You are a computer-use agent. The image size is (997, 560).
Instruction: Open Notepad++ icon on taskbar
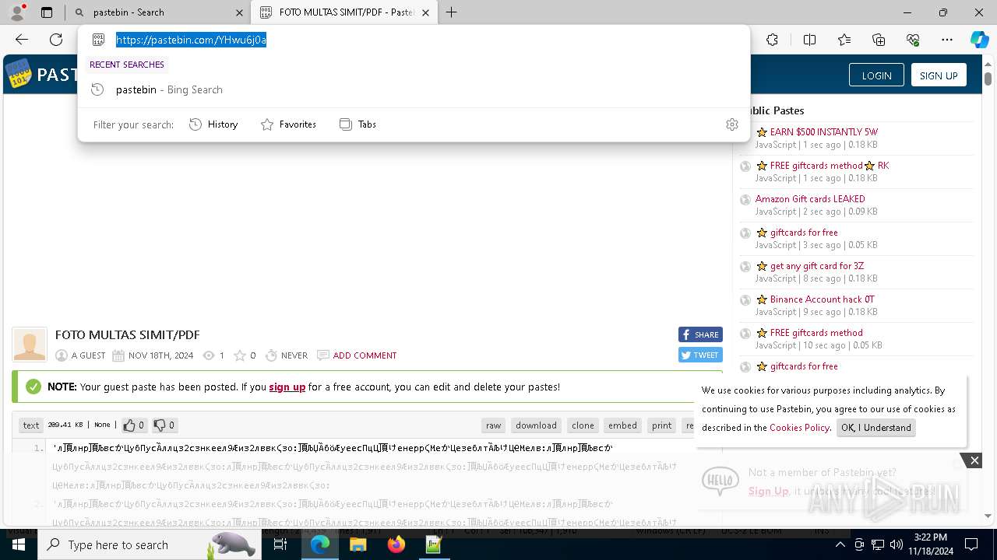pos(434,544)
